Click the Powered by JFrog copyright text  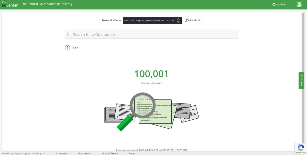(24, 153)
